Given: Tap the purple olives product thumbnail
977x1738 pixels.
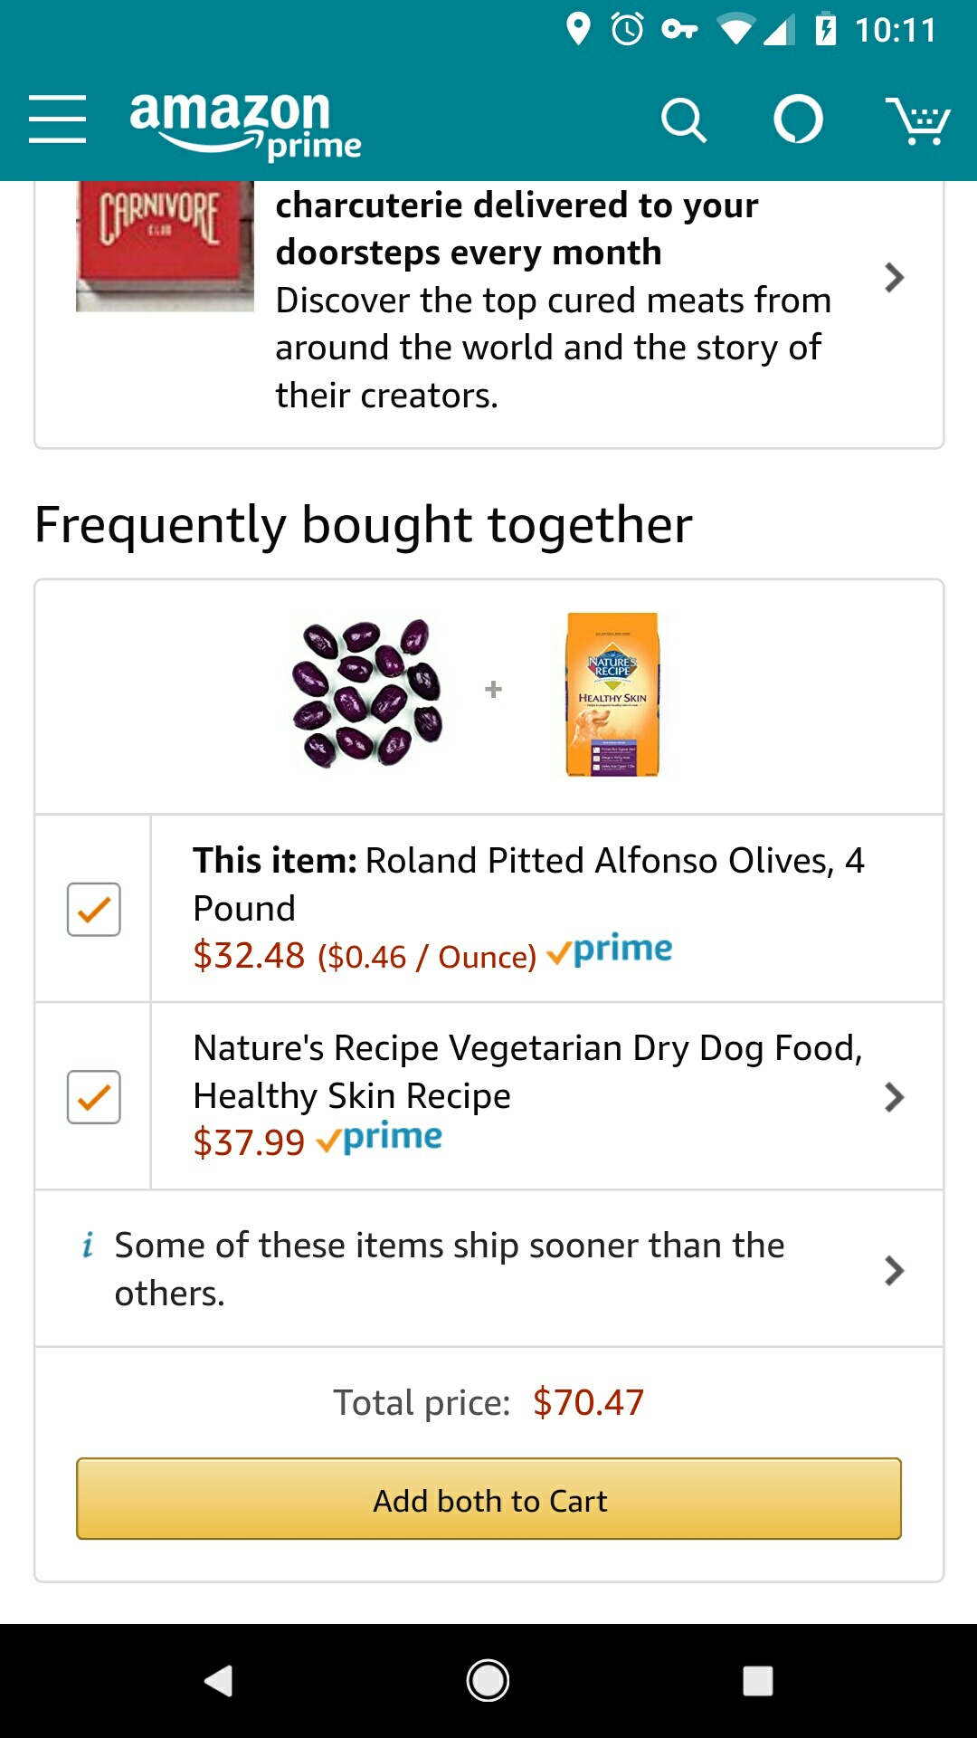Looking at the screenshot, I should (x=367, y=693).
